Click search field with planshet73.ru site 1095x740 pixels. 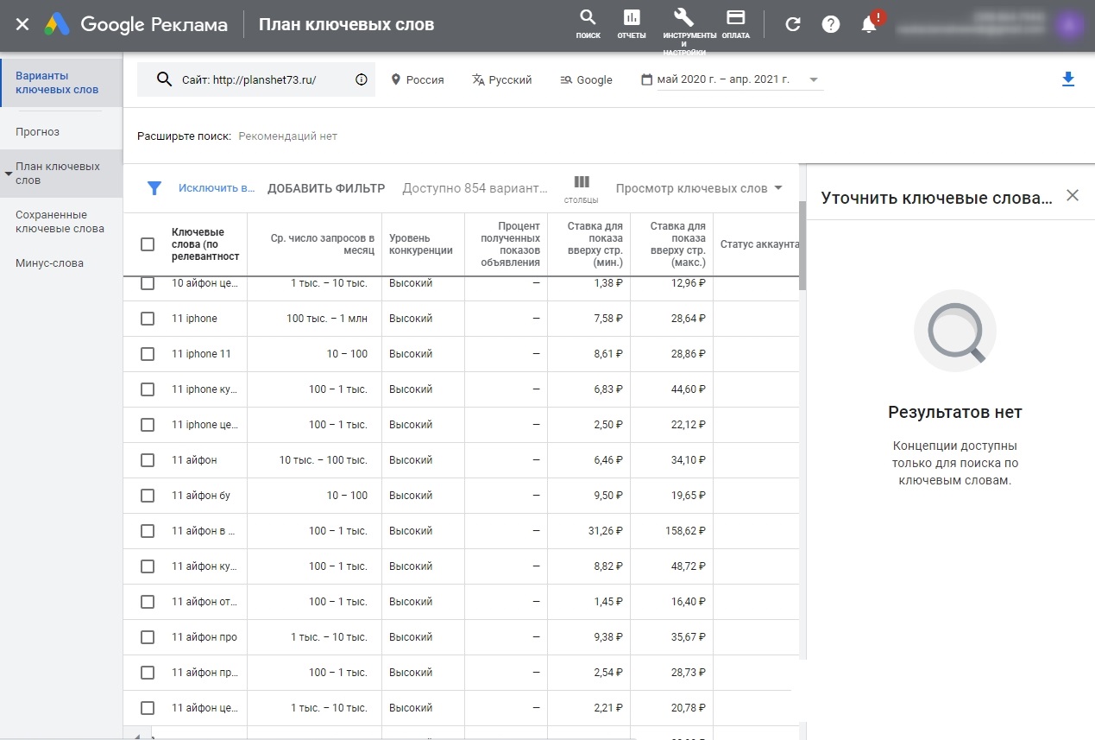tap(256, 79)
